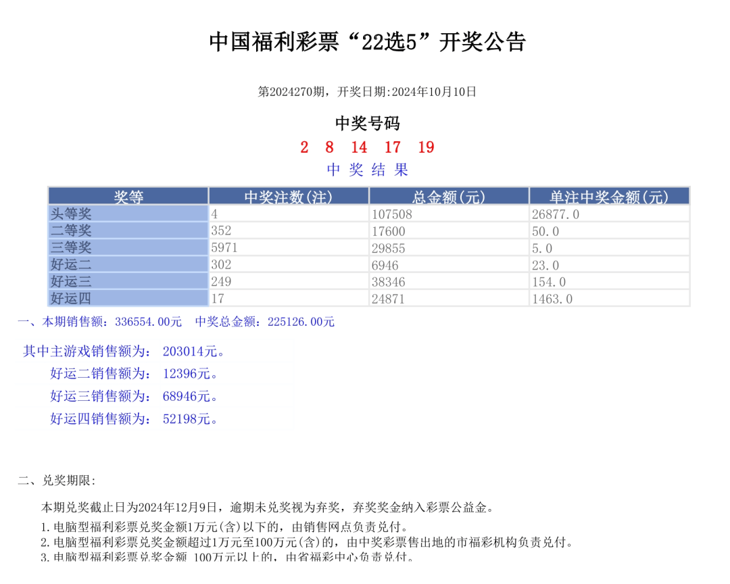Click the 总金额(元) column header
730x584 pixels.
(x=448, y=196)
